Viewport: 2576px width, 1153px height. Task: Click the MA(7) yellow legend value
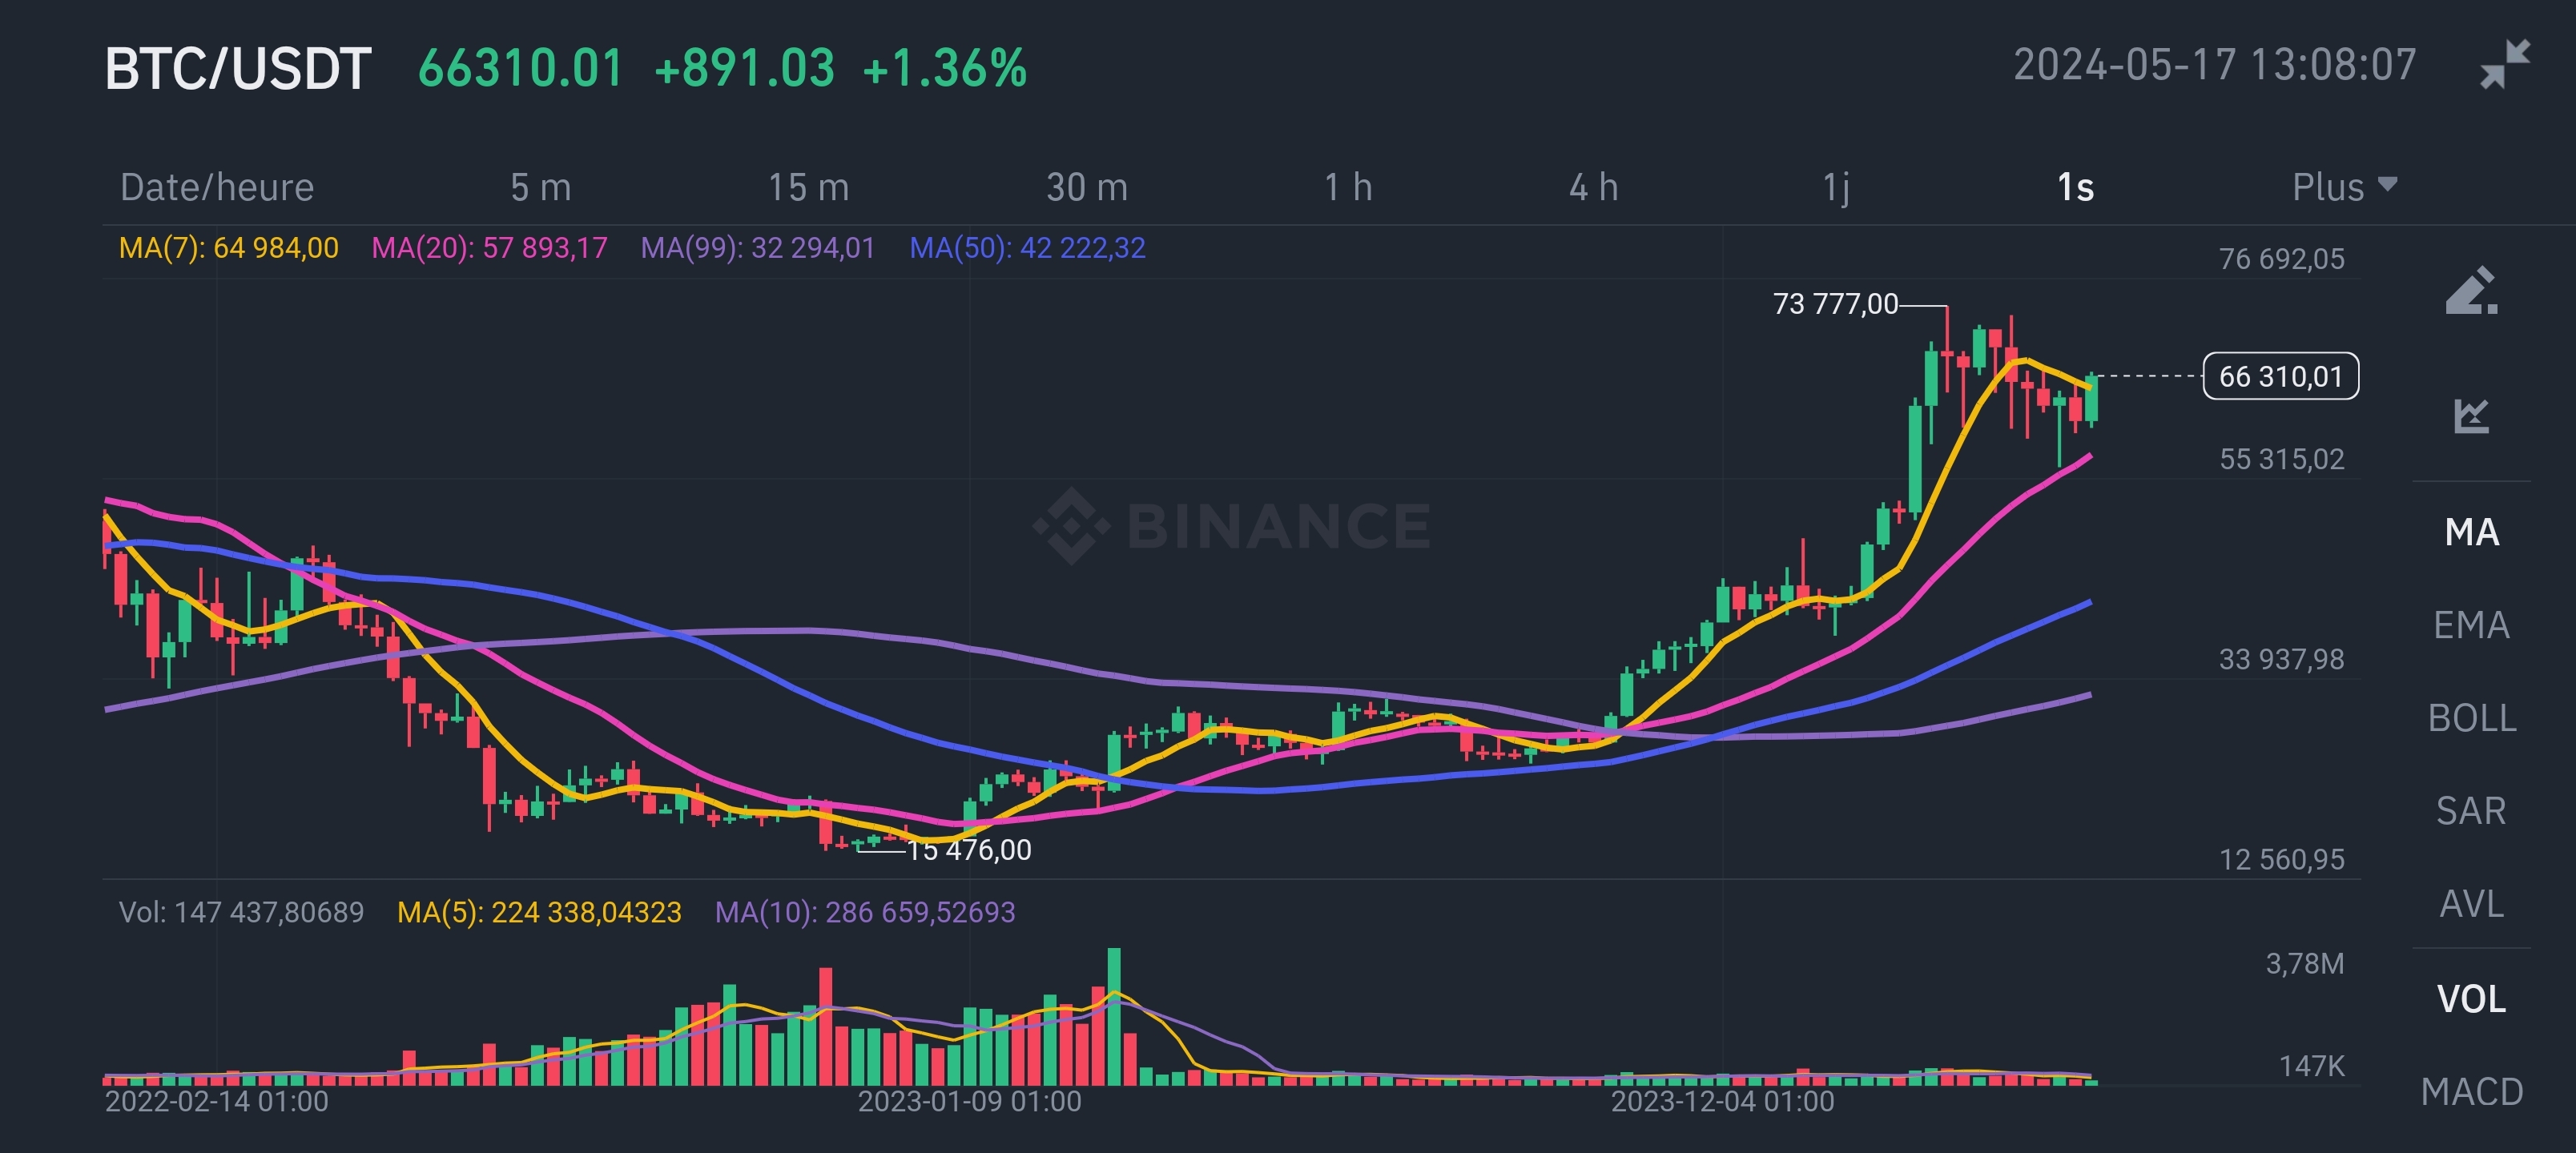(228, 248)
